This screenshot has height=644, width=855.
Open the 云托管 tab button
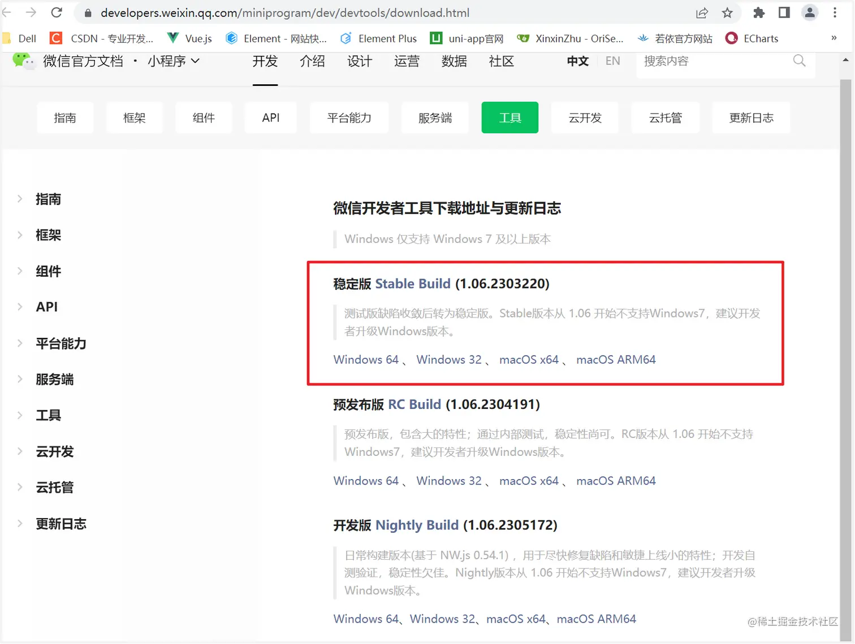point(666,118)
